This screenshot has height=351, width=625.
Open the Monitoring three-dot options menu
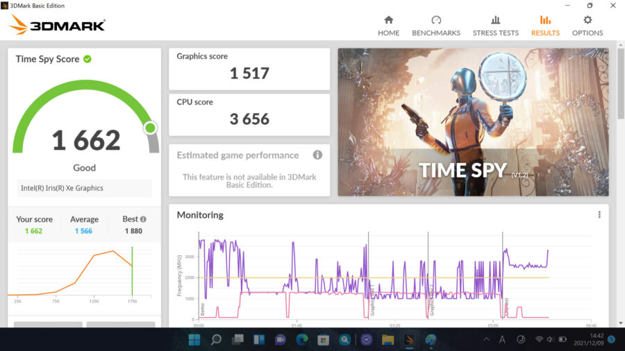coord(599,215)
